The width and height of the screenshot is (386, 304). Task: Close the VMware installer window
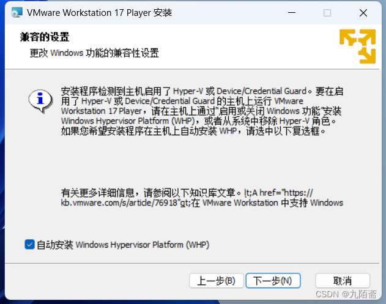click(363, 13)
